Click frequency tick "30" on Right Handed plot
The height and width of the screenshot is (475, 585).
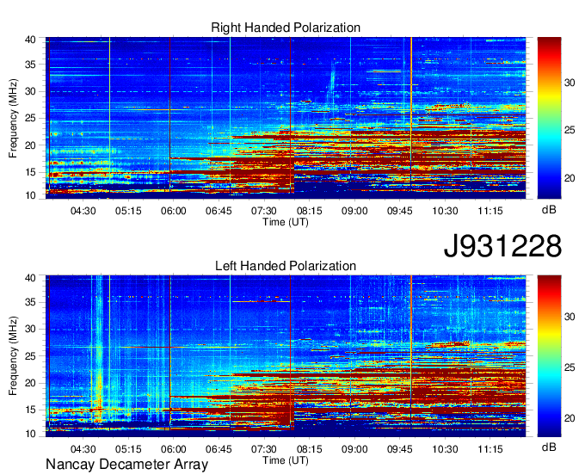[x=30, y=91]
